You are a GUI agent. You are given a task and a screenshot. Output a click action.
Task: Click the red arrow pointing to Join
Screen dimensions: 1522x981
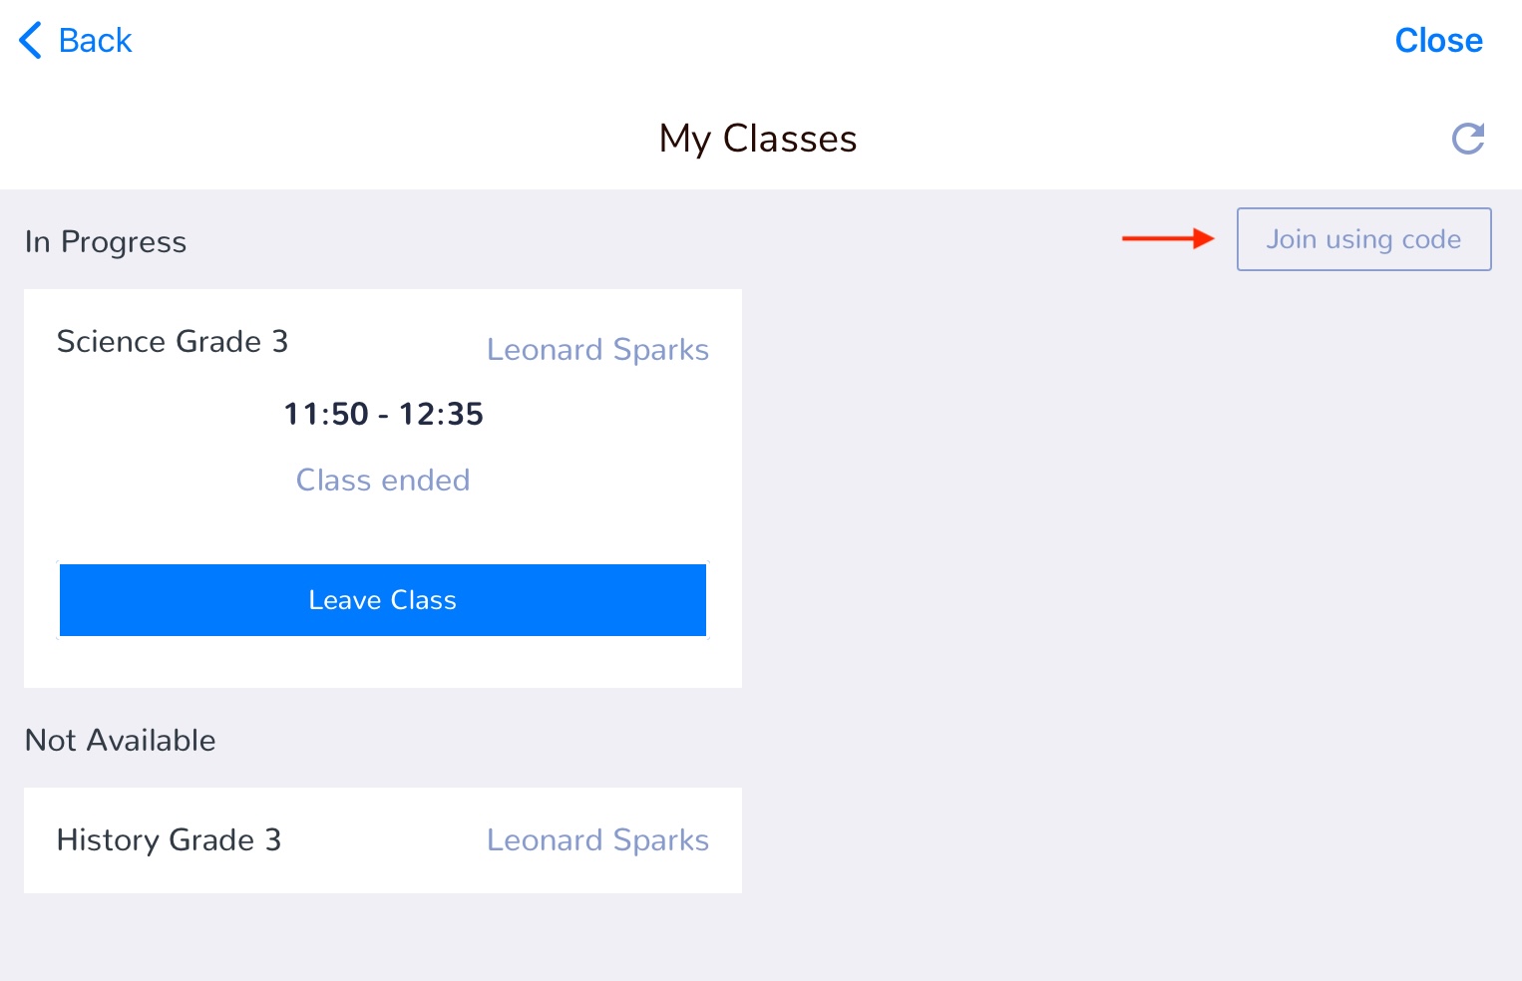(1168, 238)
